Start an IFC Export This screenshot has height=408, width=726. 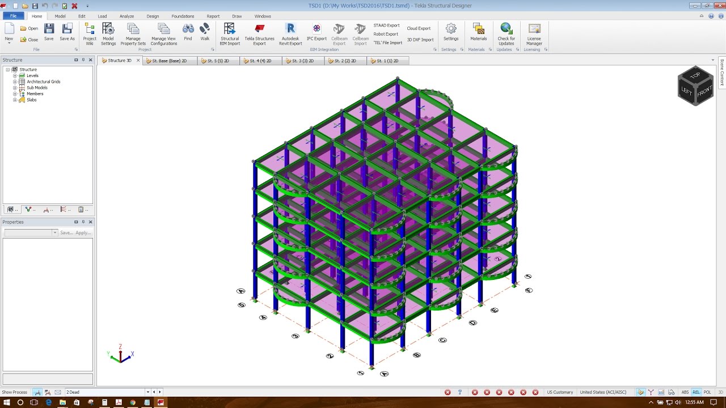pos(316,31)
